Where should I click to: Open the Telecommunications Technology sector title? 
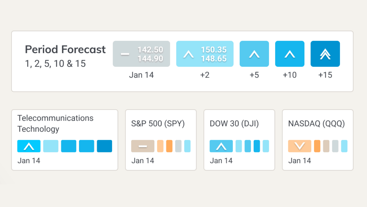(55, 124)
